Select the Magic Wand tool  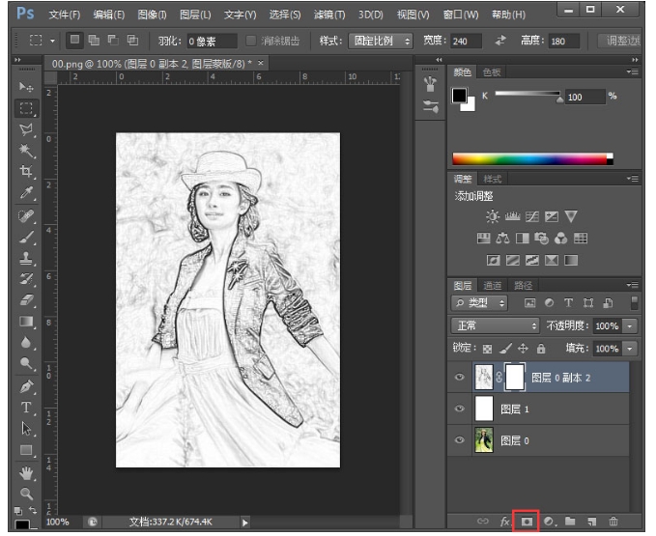26,150
